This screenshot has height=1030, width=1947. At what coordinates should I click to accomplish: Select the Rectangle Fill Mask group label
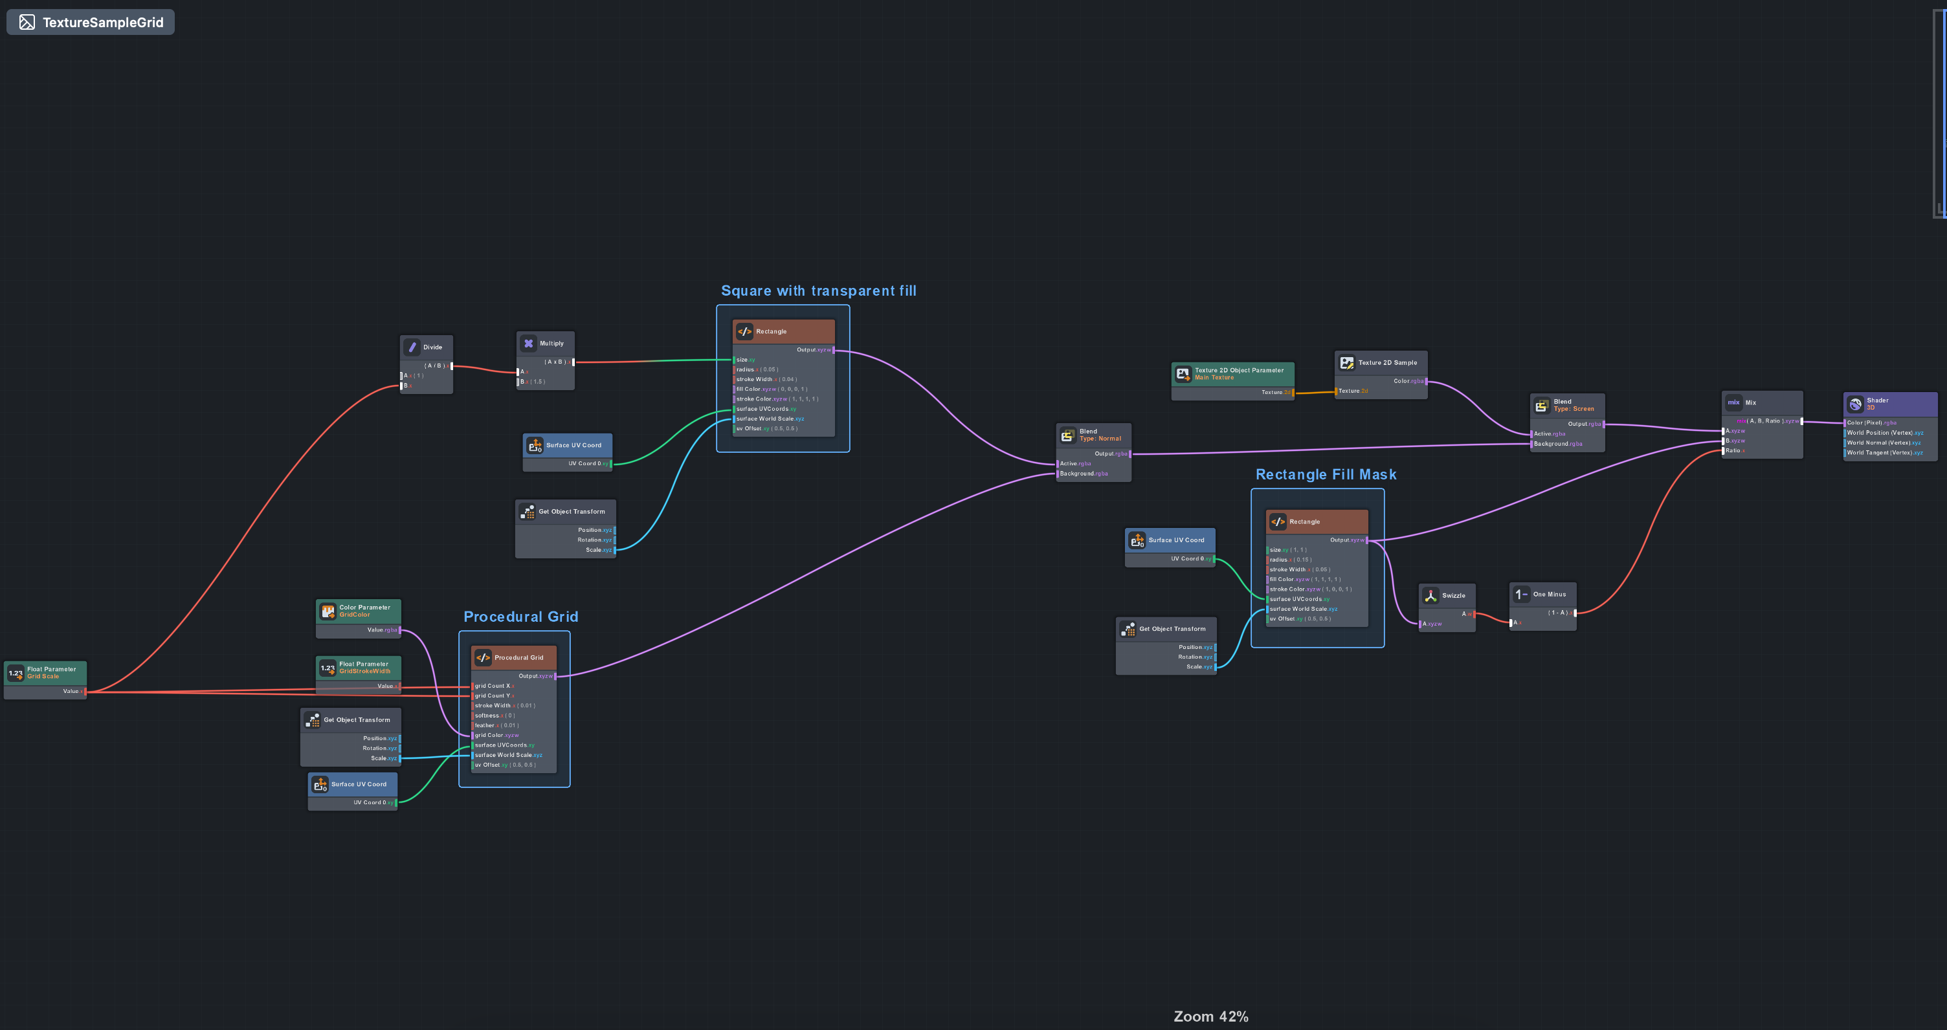pos(1325,475)
